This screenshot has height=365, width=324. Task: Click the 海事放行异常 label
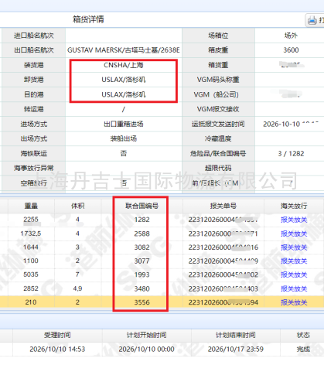(x=34, y=168)
